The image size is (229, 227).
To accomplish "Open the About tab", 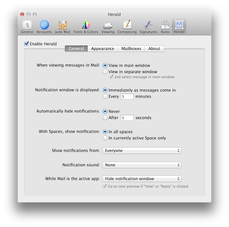I will [x=154, y=48].
